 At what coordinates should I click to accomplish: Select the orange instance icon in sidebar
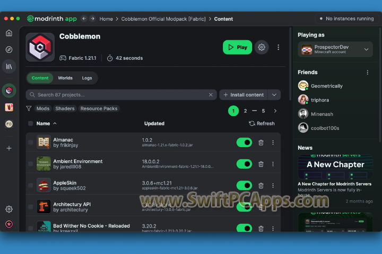pyautogui.click(x=9, y=107)
